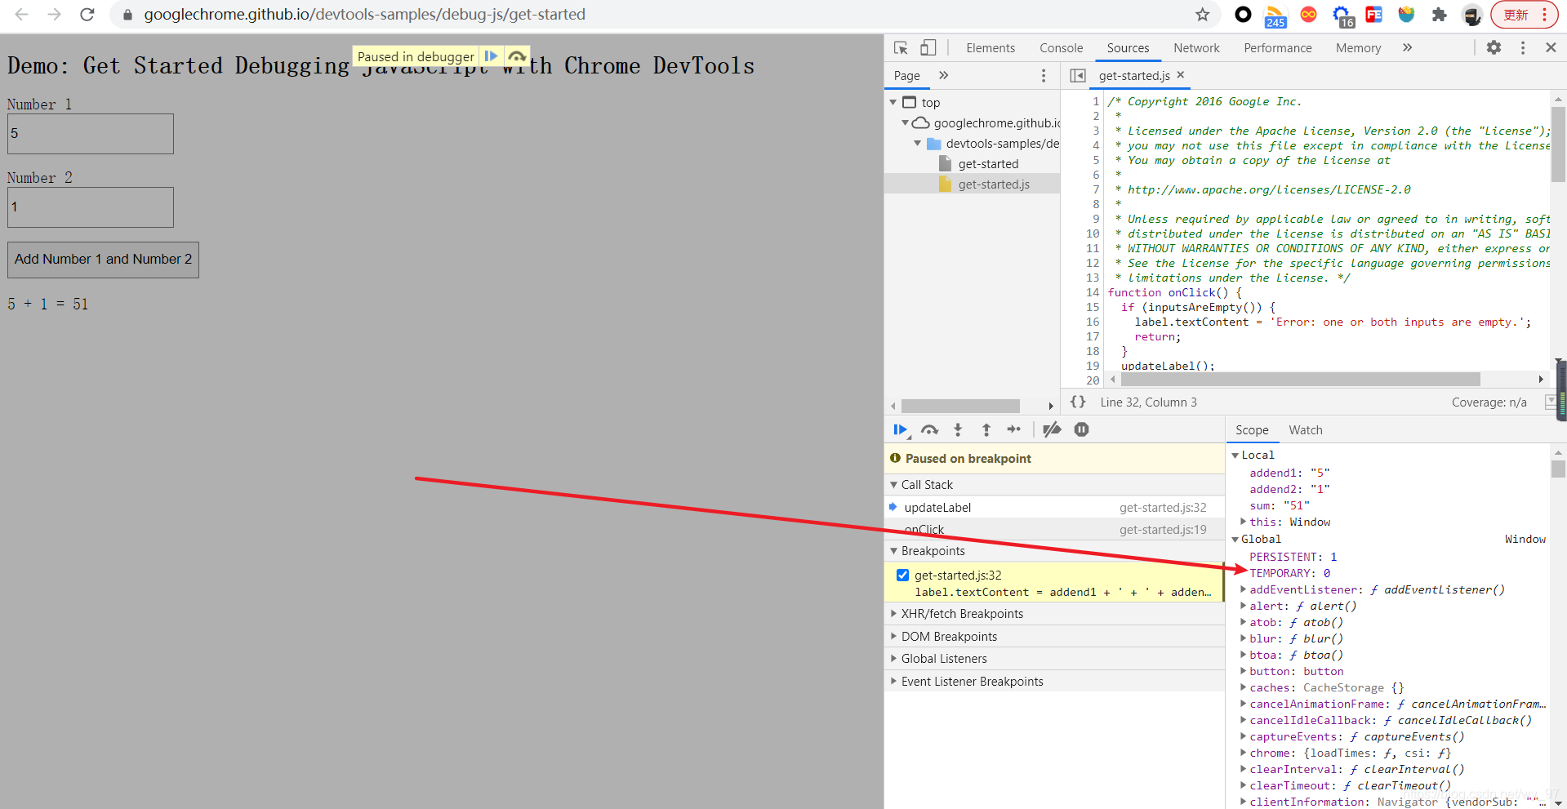Image resolution: width=1567 pixels, height=809 pixels.
Task: Open the Chrome extensions puzzle icon
Action: click(1439, 15)
